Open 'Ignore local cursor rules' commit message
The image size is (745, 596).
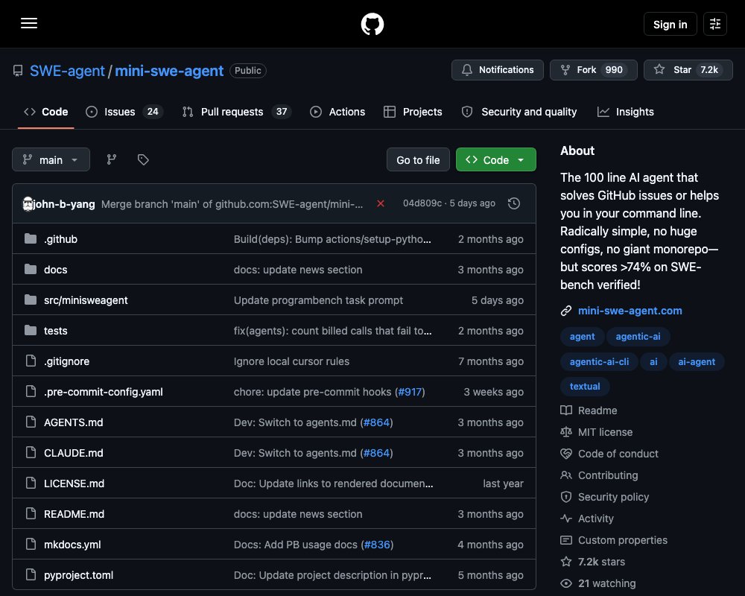[x=291, y=361]
